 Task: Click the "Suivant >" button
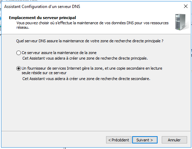[x=145, y=140]
